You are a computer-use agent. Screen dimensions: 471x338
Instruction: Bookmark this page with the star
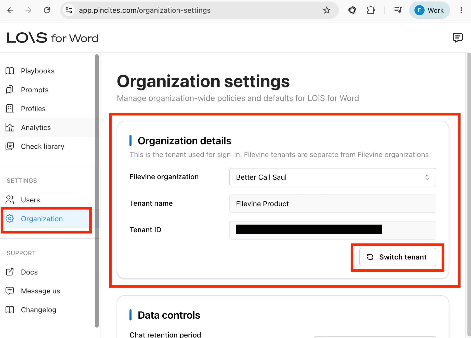point(327,10)
